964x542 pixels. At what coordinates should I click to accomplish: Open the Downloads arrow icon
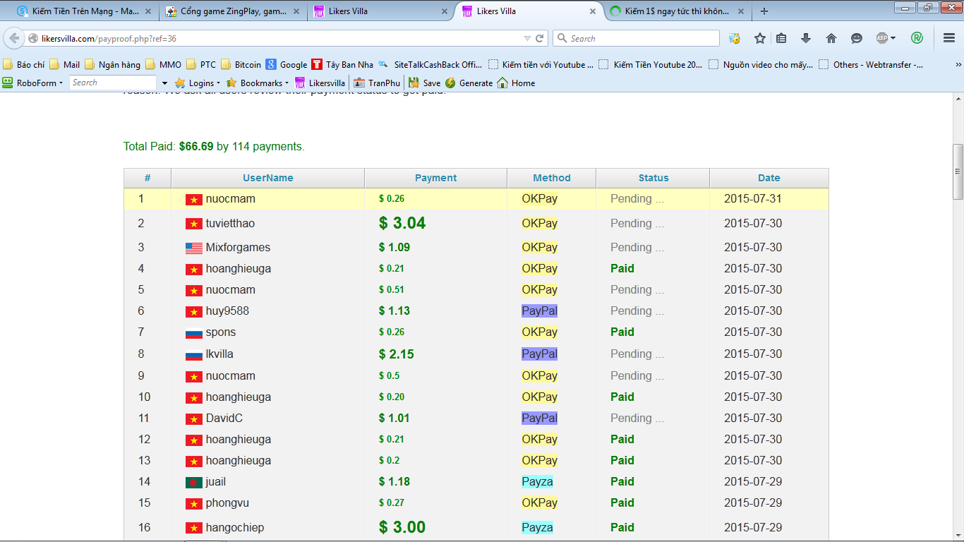pyautogui.click(x=805, y=38)
